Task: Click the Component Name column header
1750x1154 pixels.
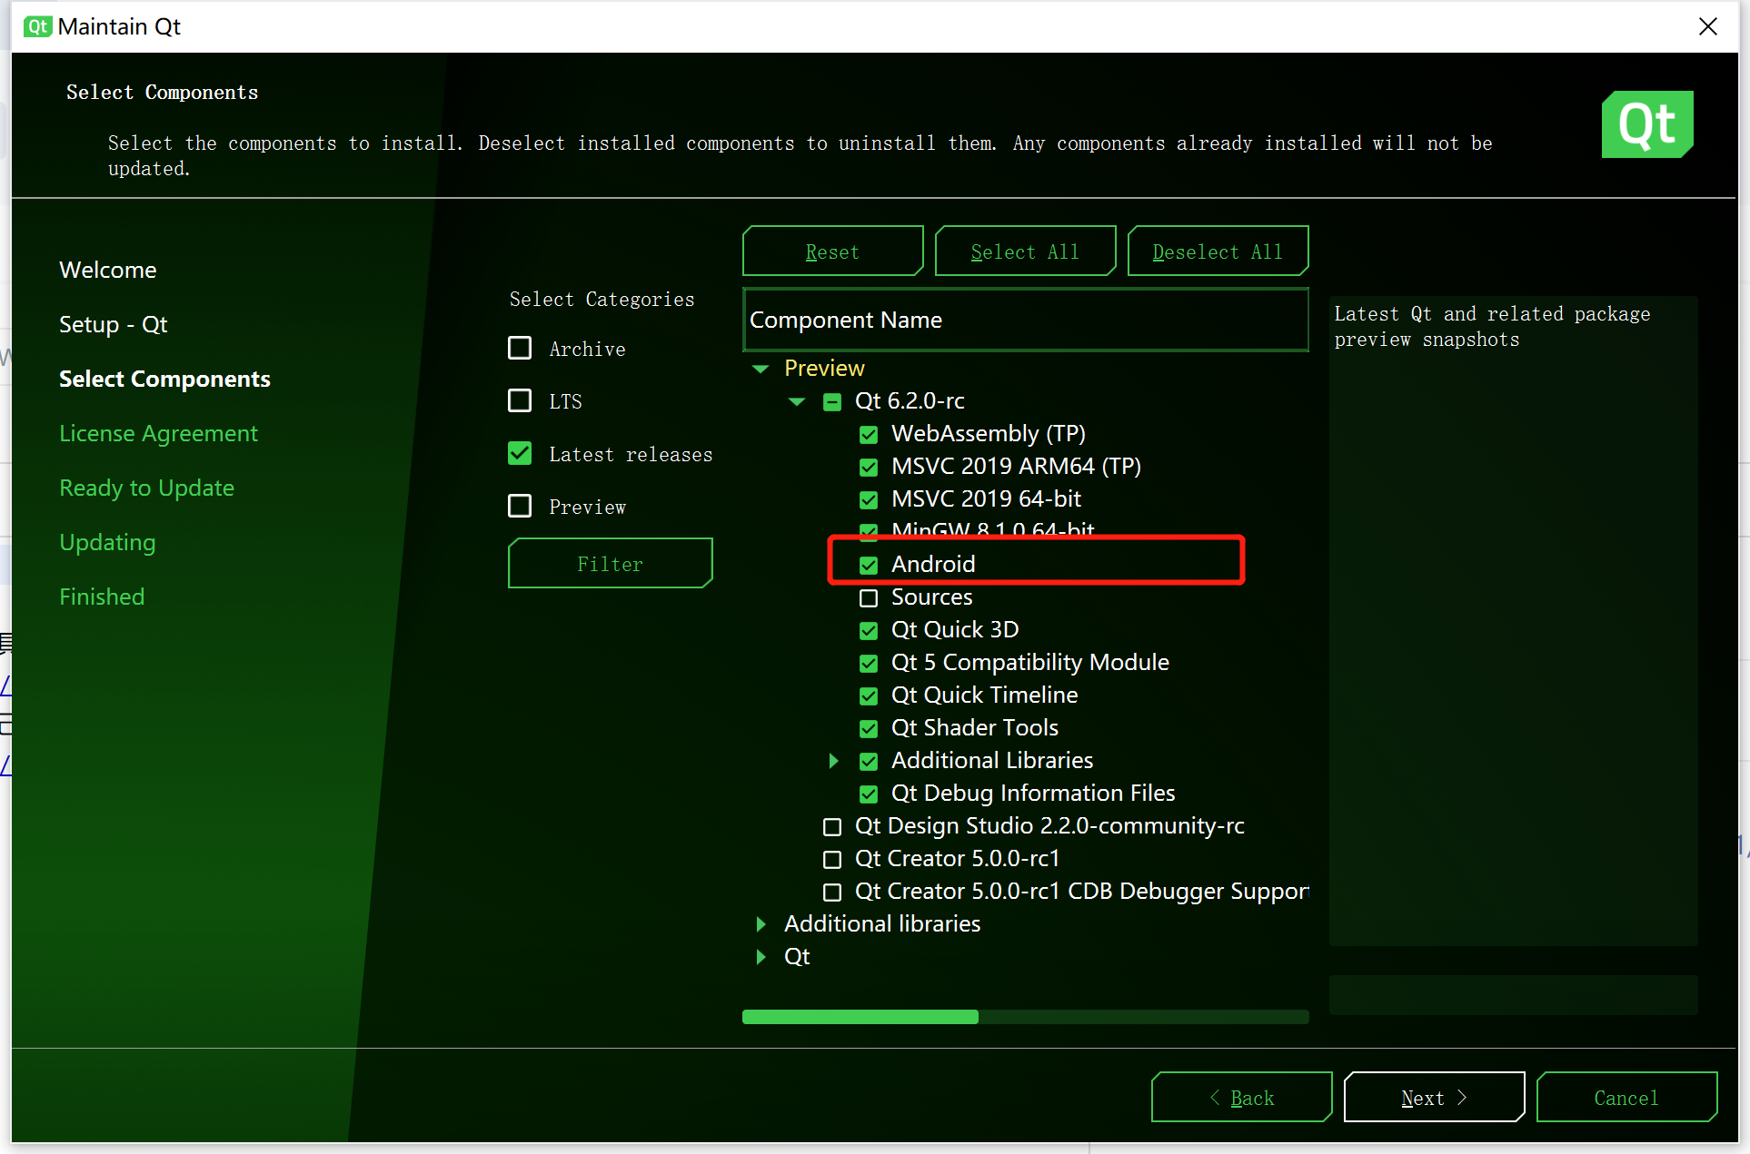Action: click(1026, 320)
